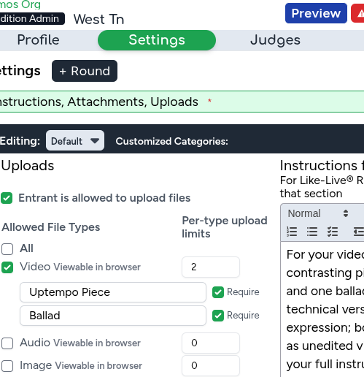Click the Allowed File Types heading
The width and height of the screenshot is (364, 377).
(x=51, y=227)
